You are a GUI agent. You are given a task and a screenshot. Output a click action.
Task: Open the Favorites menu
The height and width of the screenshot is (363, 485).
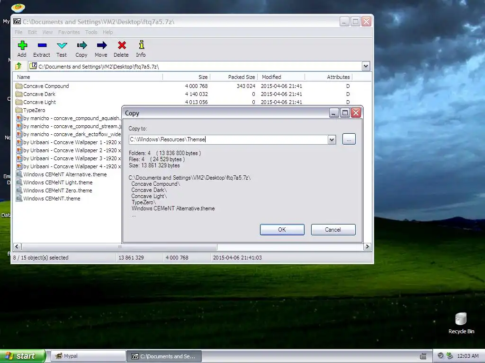(69, 32)
